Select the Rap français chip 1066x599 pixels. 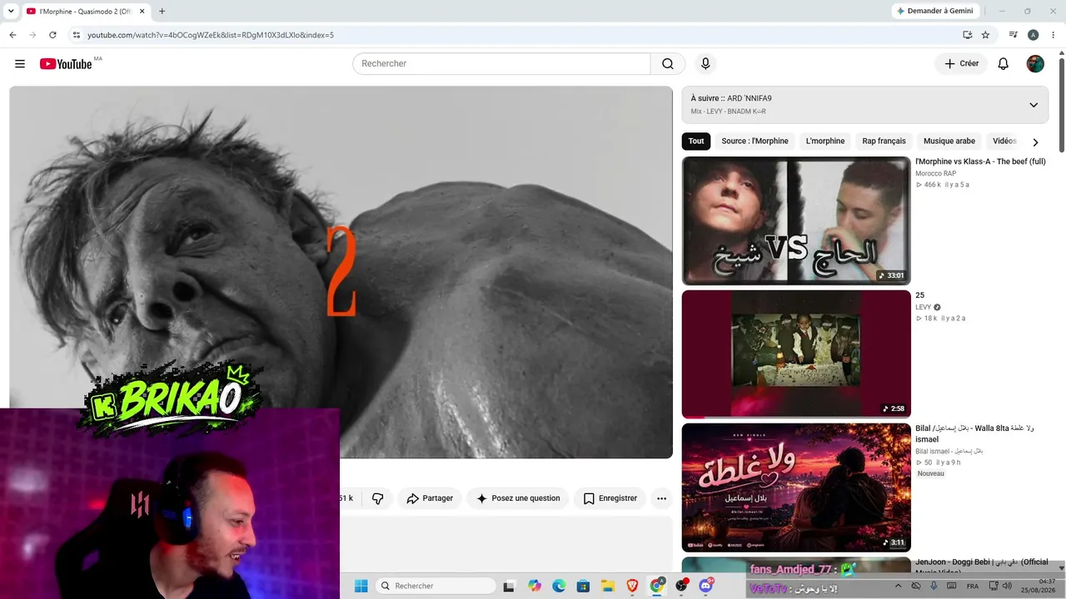(884, 141)
